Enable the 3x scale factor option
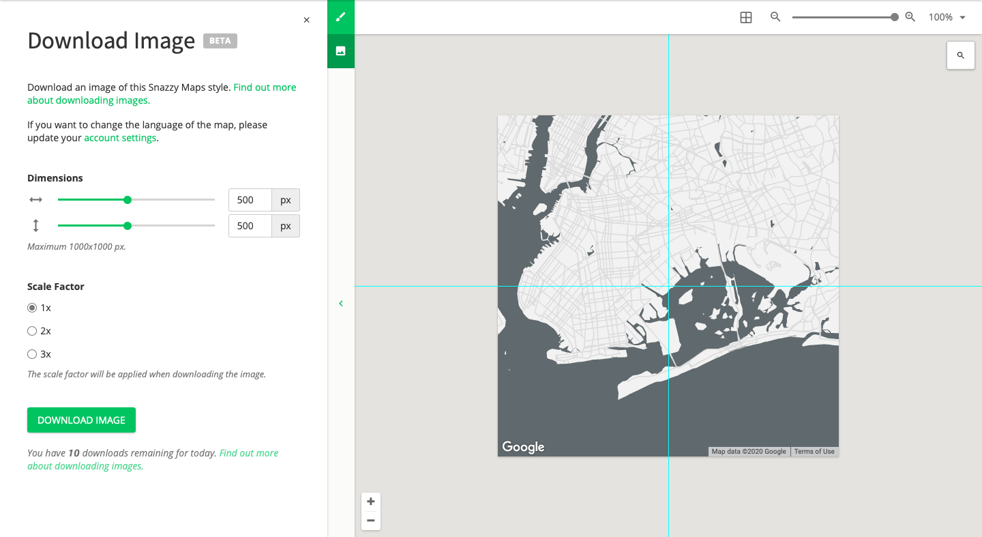Image resolution: width=982 pixels, height=537 pixels. pos(32,353)
